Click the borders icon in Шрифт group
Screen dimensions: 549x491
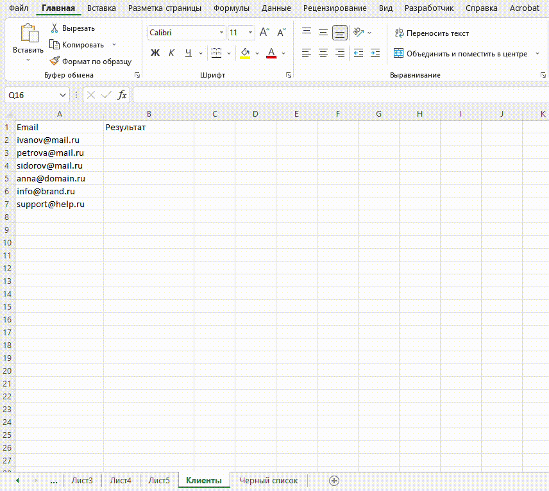pyautogui.click(x=216, y=53)
